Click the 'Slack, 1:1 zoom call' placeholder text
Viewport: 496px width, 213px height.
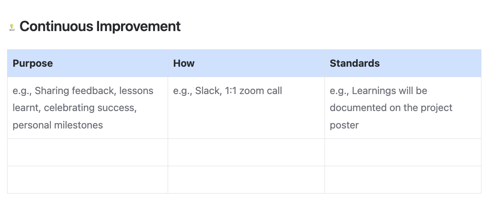click(x=238, y=91)
